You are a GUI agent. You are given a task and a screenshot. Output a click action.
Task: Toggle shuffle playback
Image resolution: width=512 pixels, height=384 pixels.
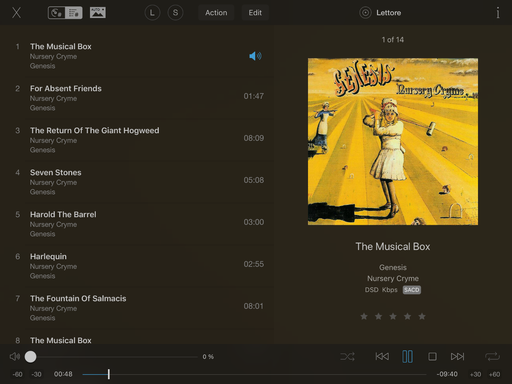pos(348,356)
